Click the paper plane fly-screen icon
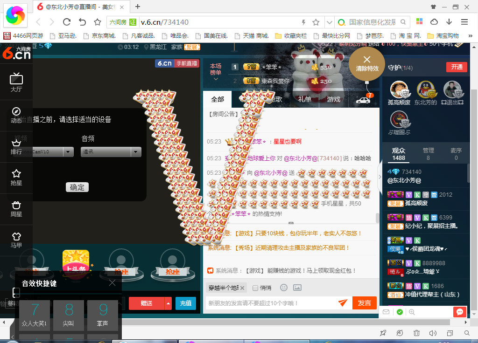Screen dimensions: 478x343 coord(343,302)
